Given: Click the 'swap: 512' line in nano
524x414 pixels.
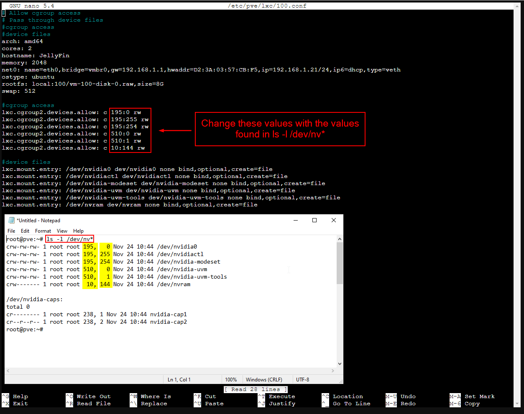Looking at the screenshot, I should [18, 91].
